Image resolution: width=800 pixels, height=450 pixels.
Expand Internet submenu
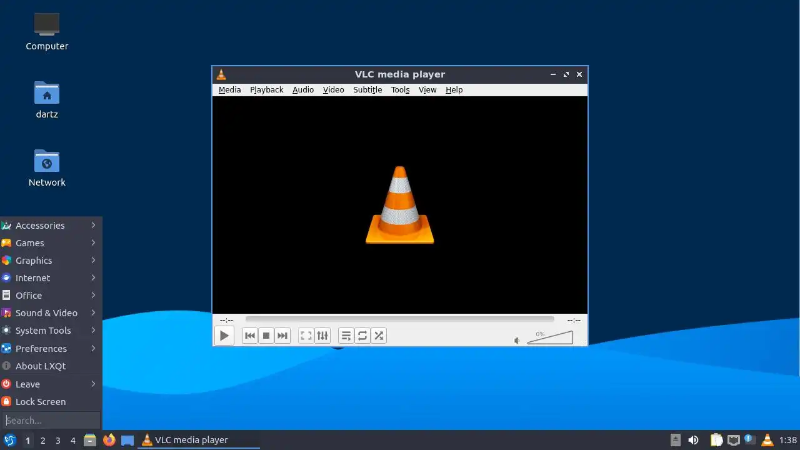point(51,278)
